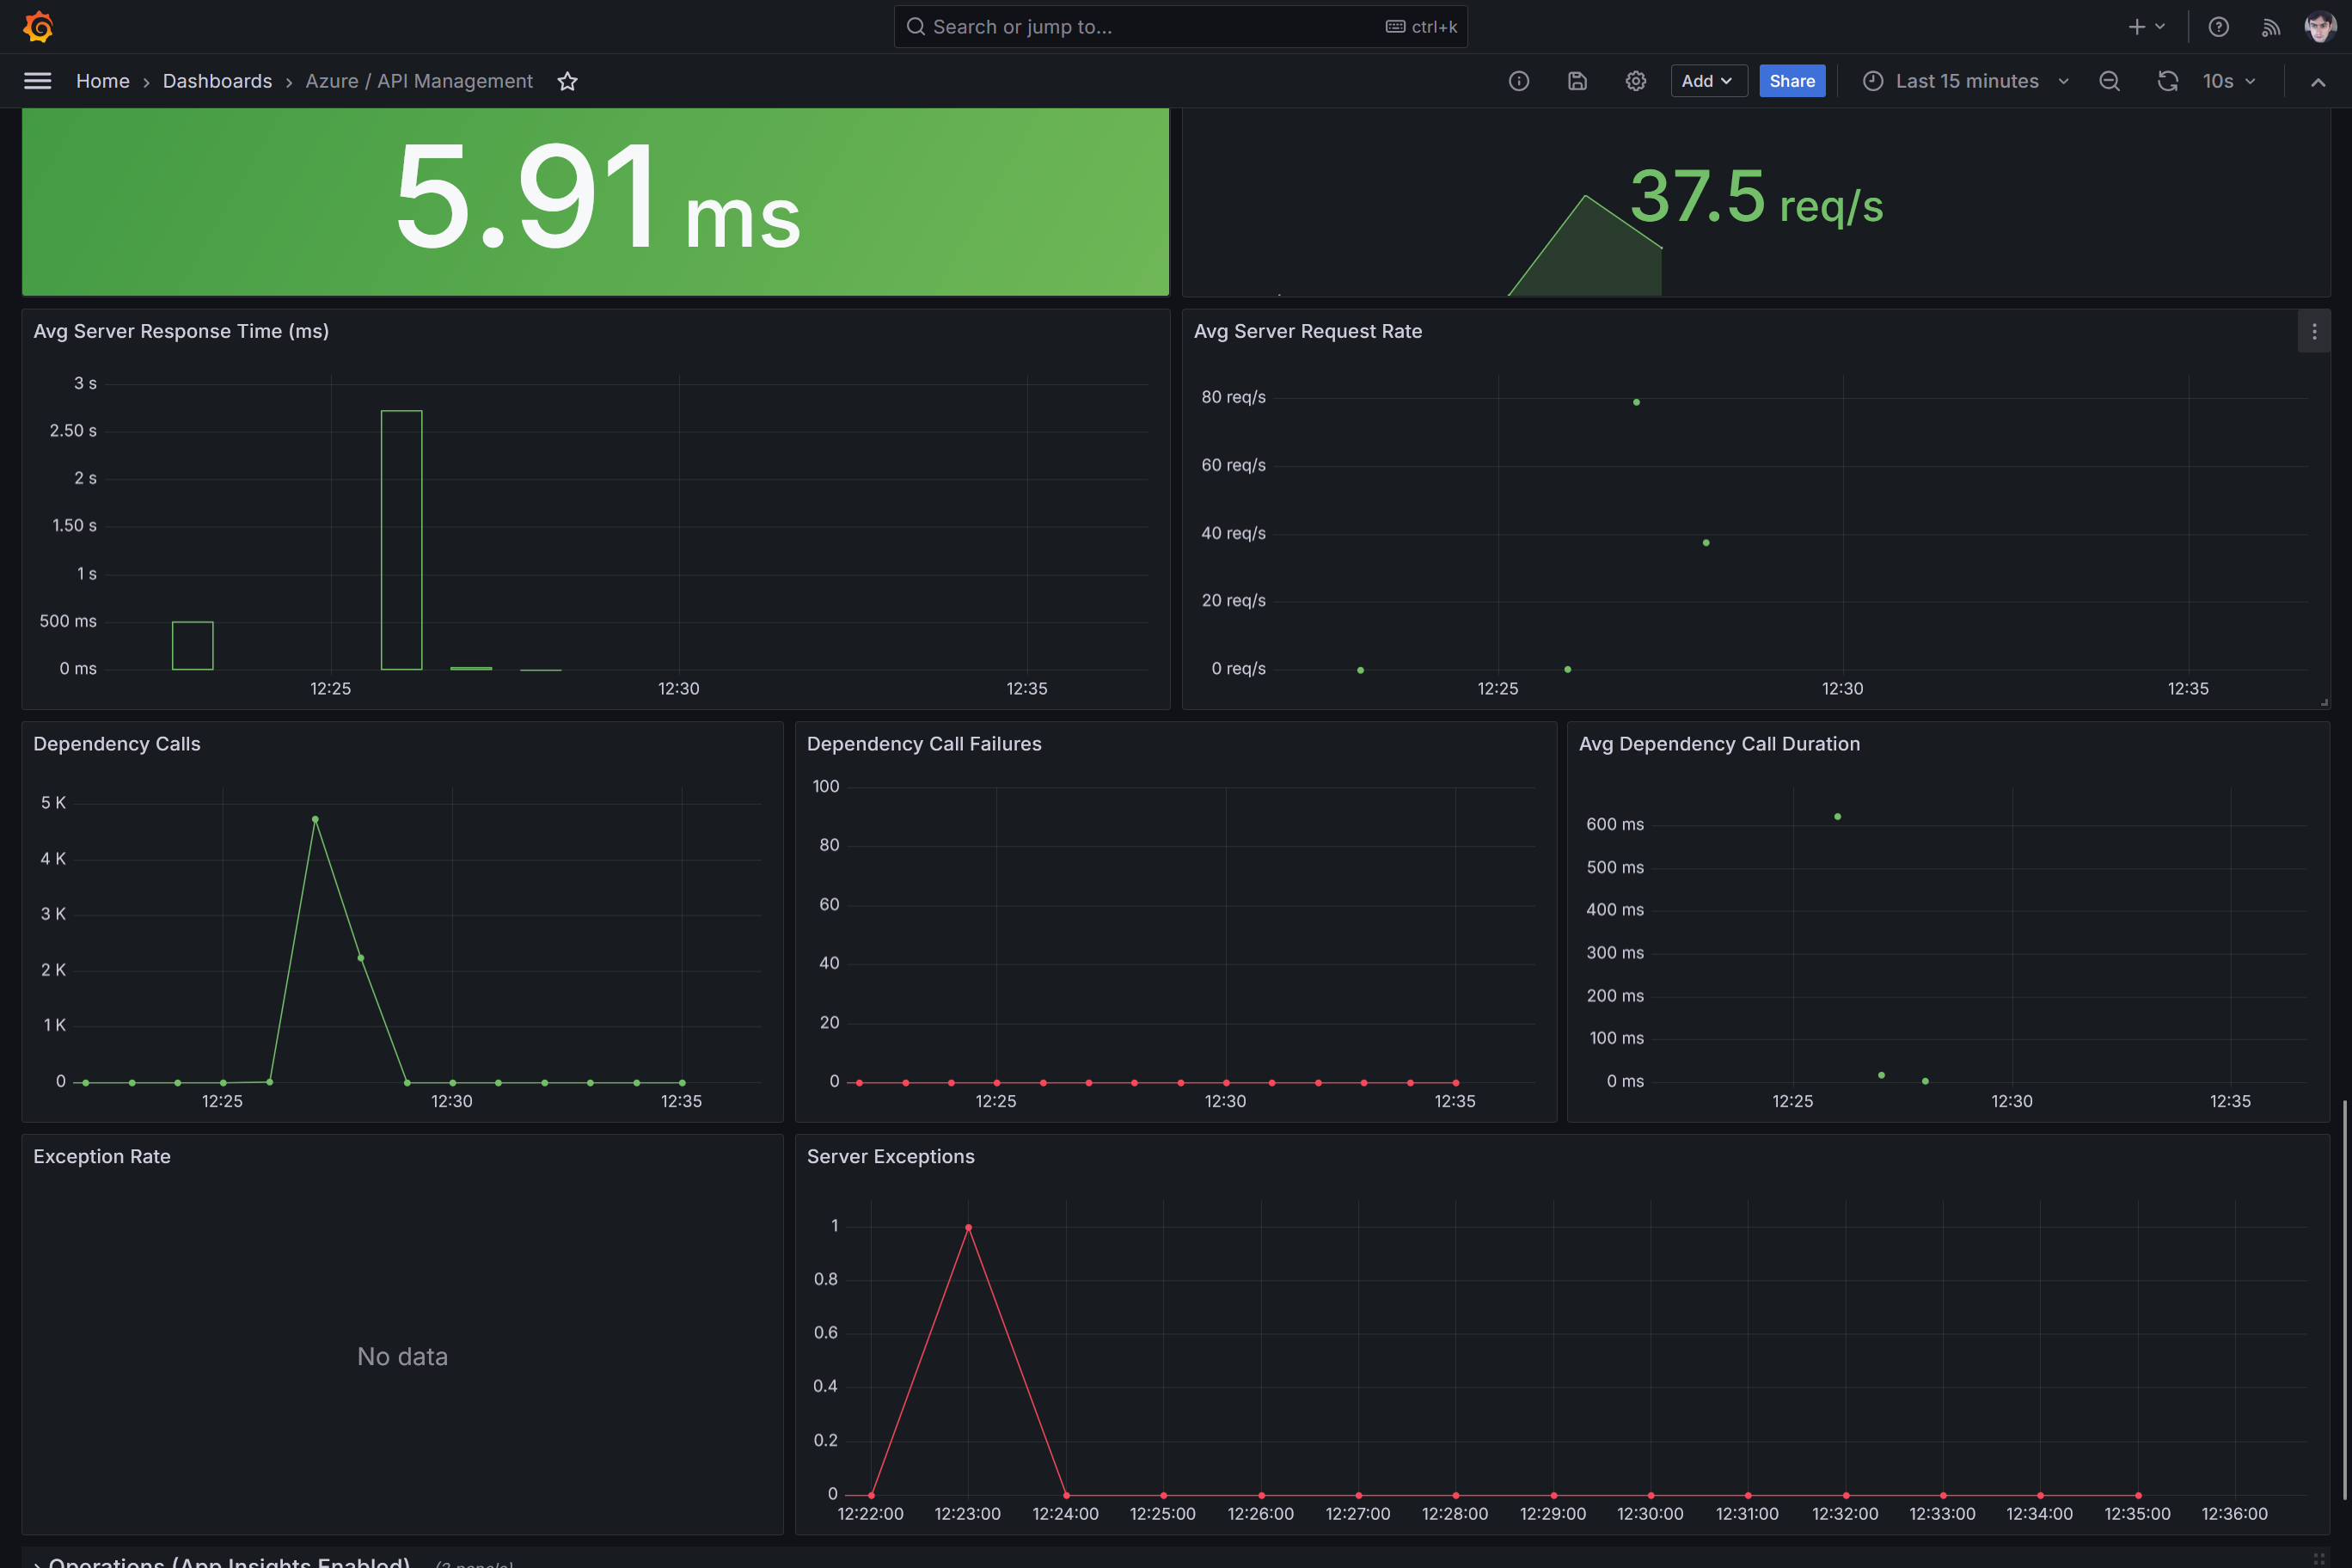The height and width of the screenshot is (1568, 2352).
Task: Open the hamburger navigation menu
Action: tap(37, 81)
